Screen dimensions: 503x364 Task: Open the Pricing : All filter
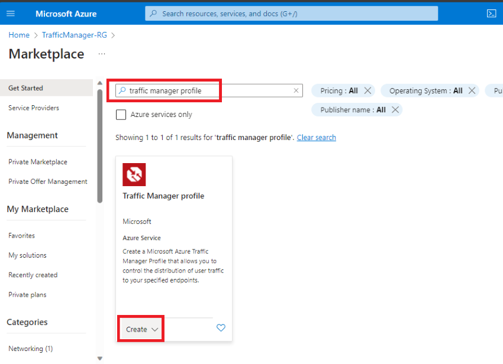coord(339,90)
